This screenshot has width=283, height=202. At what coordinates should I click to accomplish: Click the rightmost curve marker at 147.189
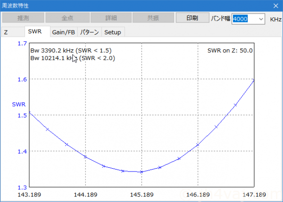coord(254,80)
